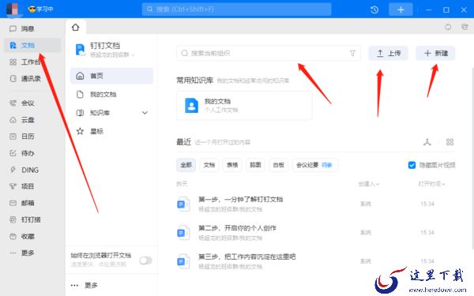The width and height of the screenshot is (474, 296).
Task: Select the 脑图 filter tab
Action: click(x=255, y=165)
